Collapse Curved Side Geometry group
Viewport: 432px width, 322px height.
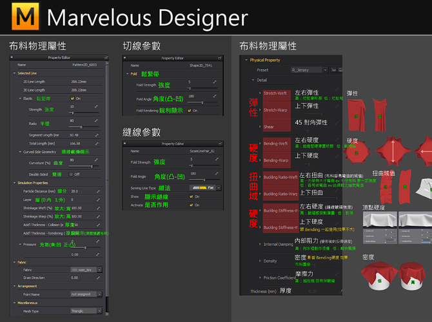20,151
